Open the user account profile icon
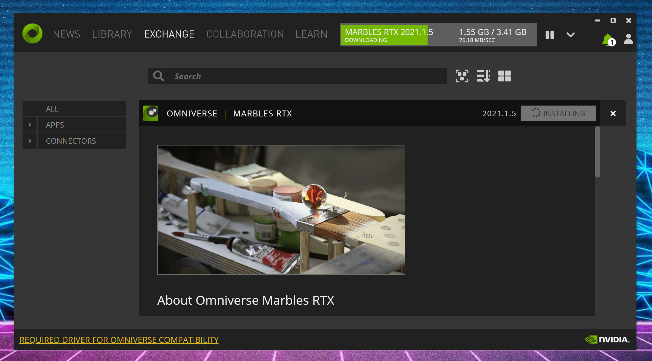The image size is (652, 361). point(628,39)
